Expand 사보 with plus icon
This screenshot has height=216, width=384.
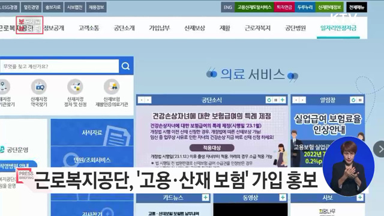360,197
